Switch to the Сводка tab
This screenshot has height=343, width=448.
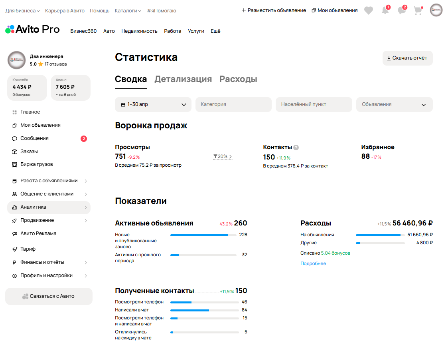[x=131, y=79]
